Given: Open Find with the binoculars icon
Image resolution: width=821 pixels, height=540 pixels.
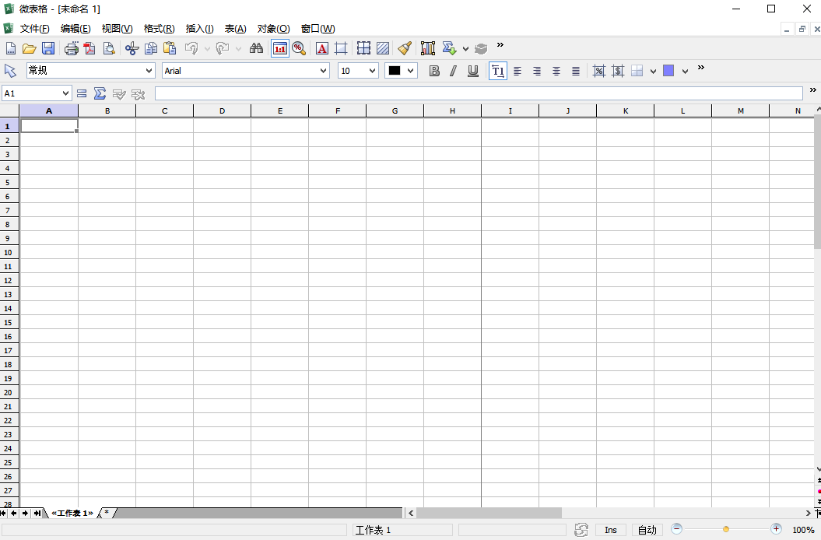Looking at the screenshot, I should pos(256,48).
